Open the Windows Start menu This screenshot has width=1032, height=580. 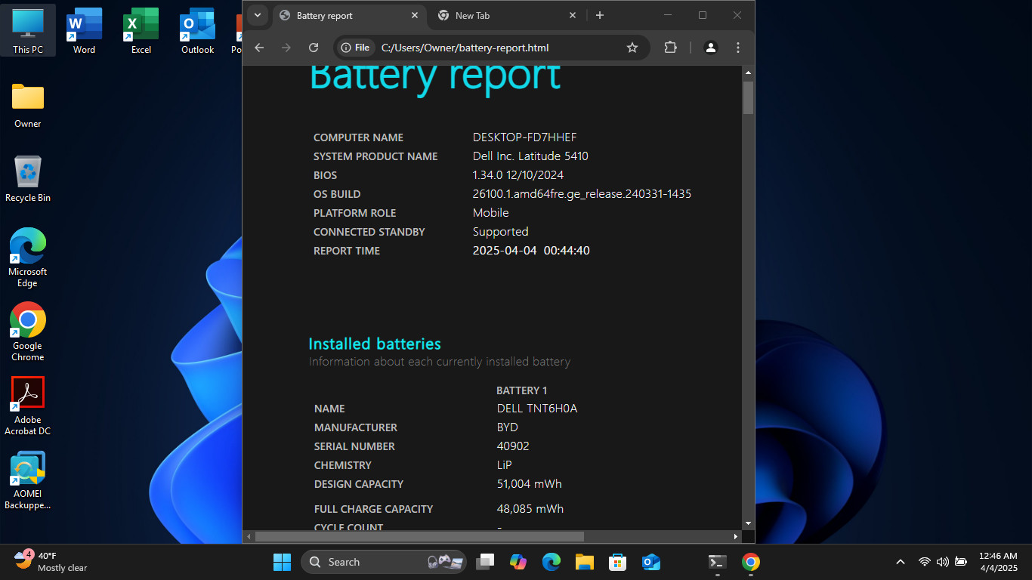click(282, 562)
